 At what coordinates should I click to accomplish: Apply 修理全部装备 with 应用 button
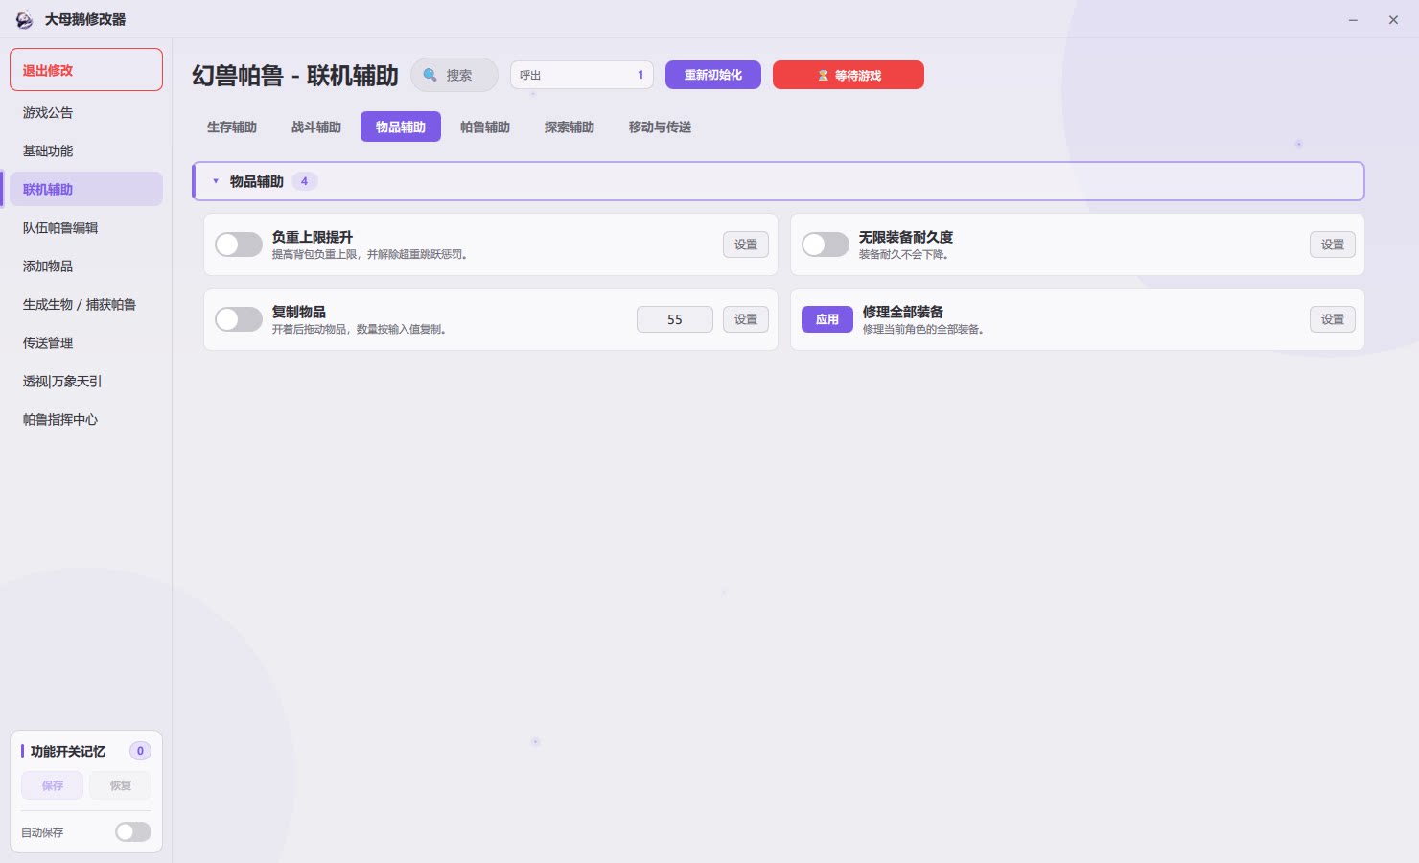pyautogui.click(x=827, y=319)
